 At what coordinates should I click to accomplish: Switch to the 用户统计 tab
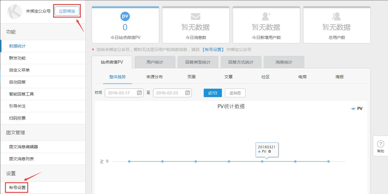point(155,62)
